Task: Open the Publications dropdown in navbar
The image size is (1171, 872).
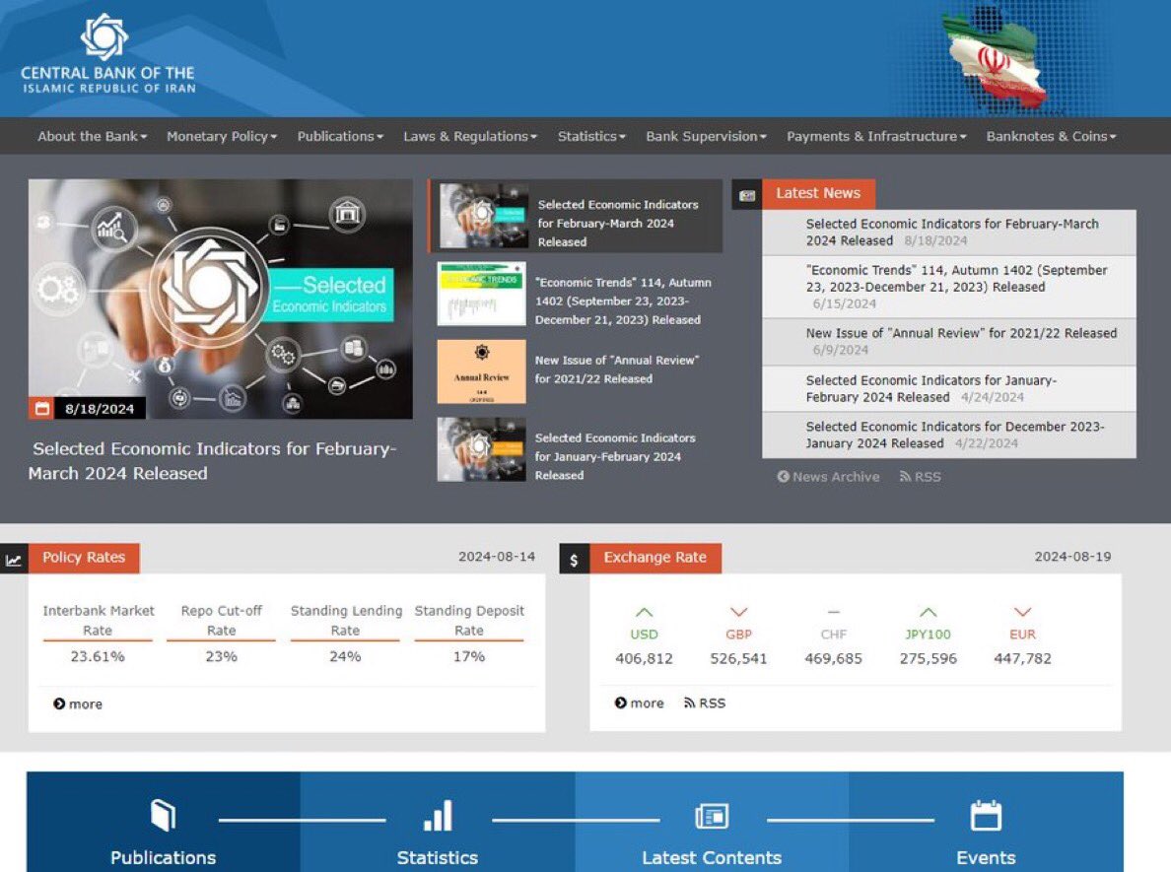Action: coord(340,137)
